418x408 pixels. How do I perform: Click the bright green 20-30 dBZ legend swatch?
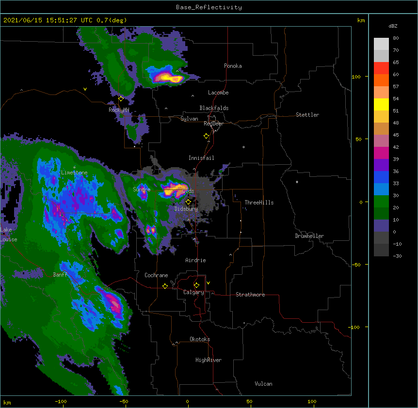[x=381, y=202]
